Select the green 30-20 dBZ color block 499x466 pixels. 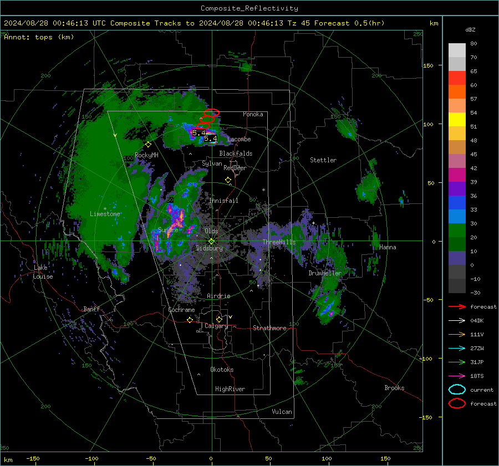(457, 230)
